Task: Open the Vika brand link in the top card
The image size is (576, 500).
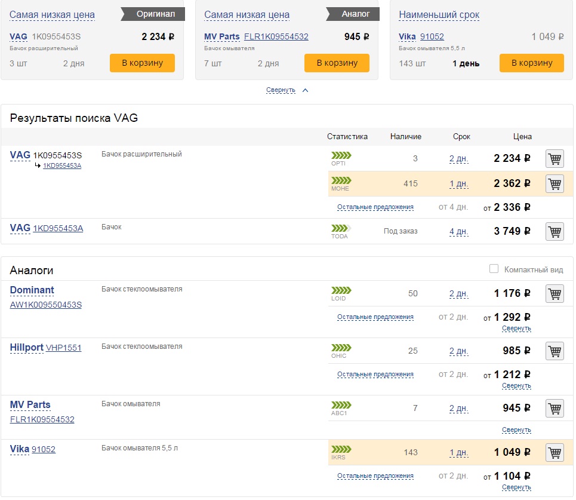Action: pos(408,37)
